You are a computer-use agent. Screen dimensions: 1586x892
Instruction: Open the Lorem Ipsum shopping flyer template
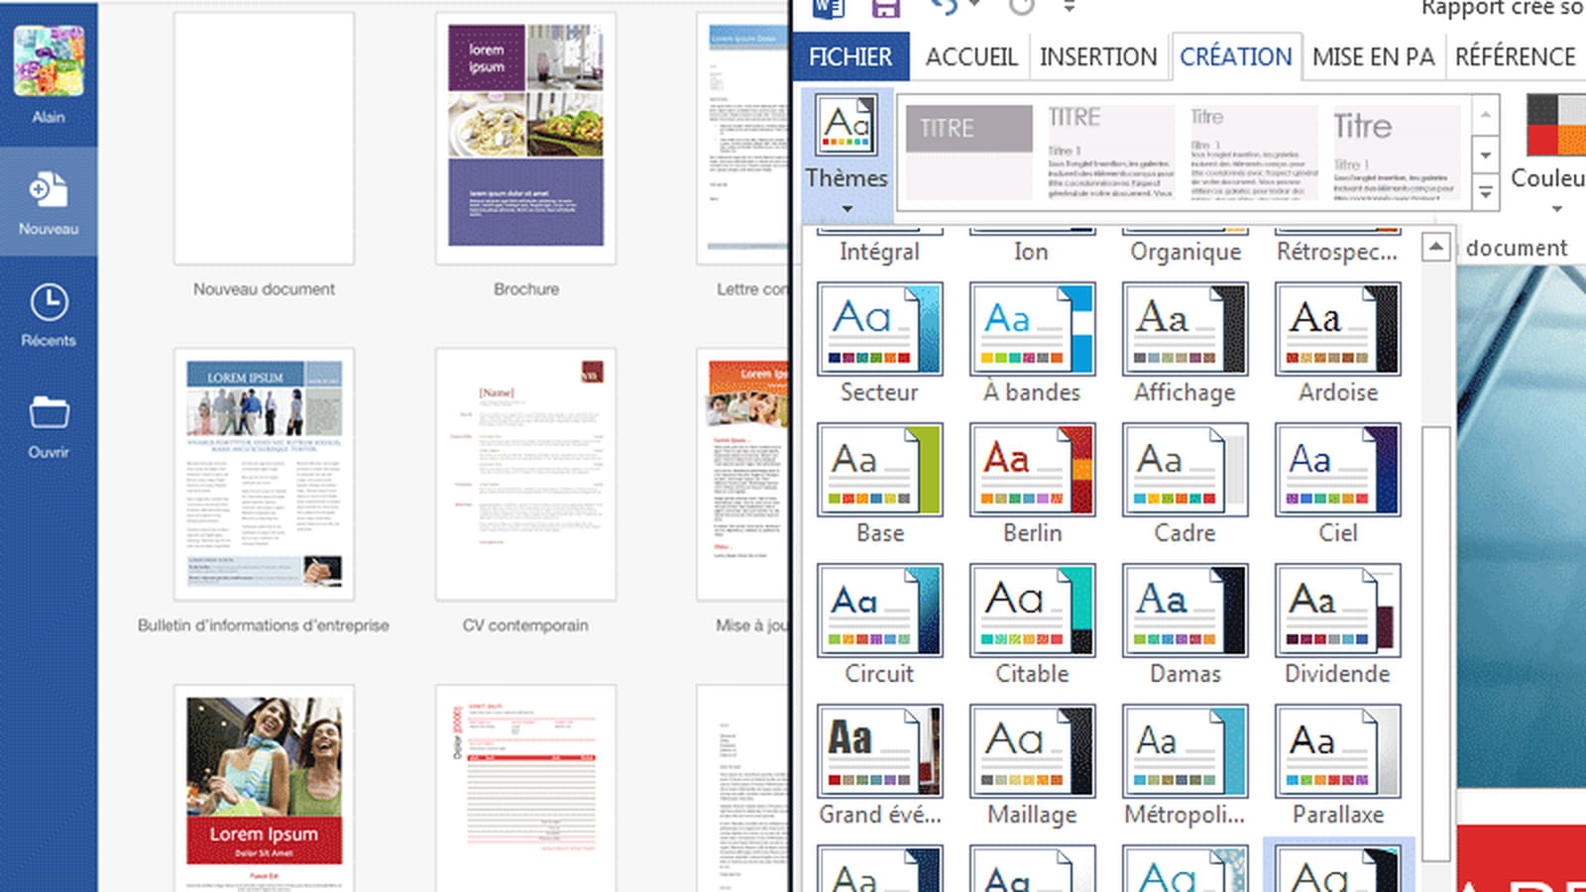[x=264, y=788]
